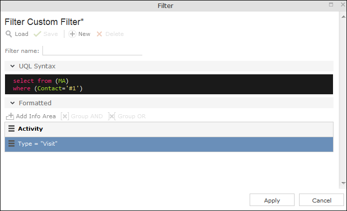Select the Type = "Visit" condition row

[169, 144]
